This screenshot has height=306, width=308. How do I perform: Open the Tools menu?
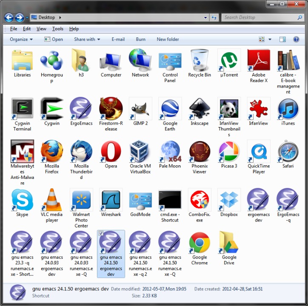pyautogui.click(x=57, y=28)
